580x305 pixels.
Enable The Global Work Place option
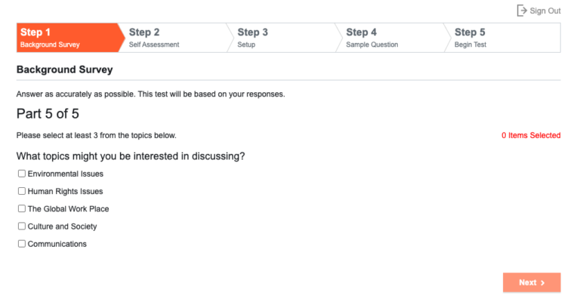tap(22, 208)
